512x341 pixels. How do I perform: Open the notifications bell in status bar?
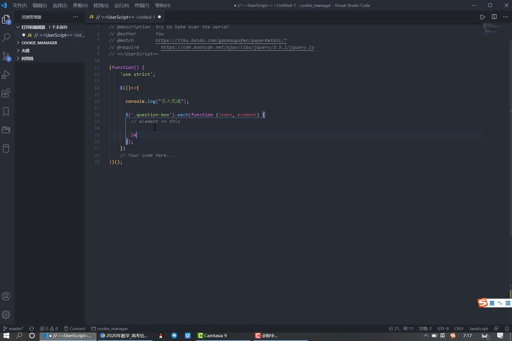pos(507,328)
